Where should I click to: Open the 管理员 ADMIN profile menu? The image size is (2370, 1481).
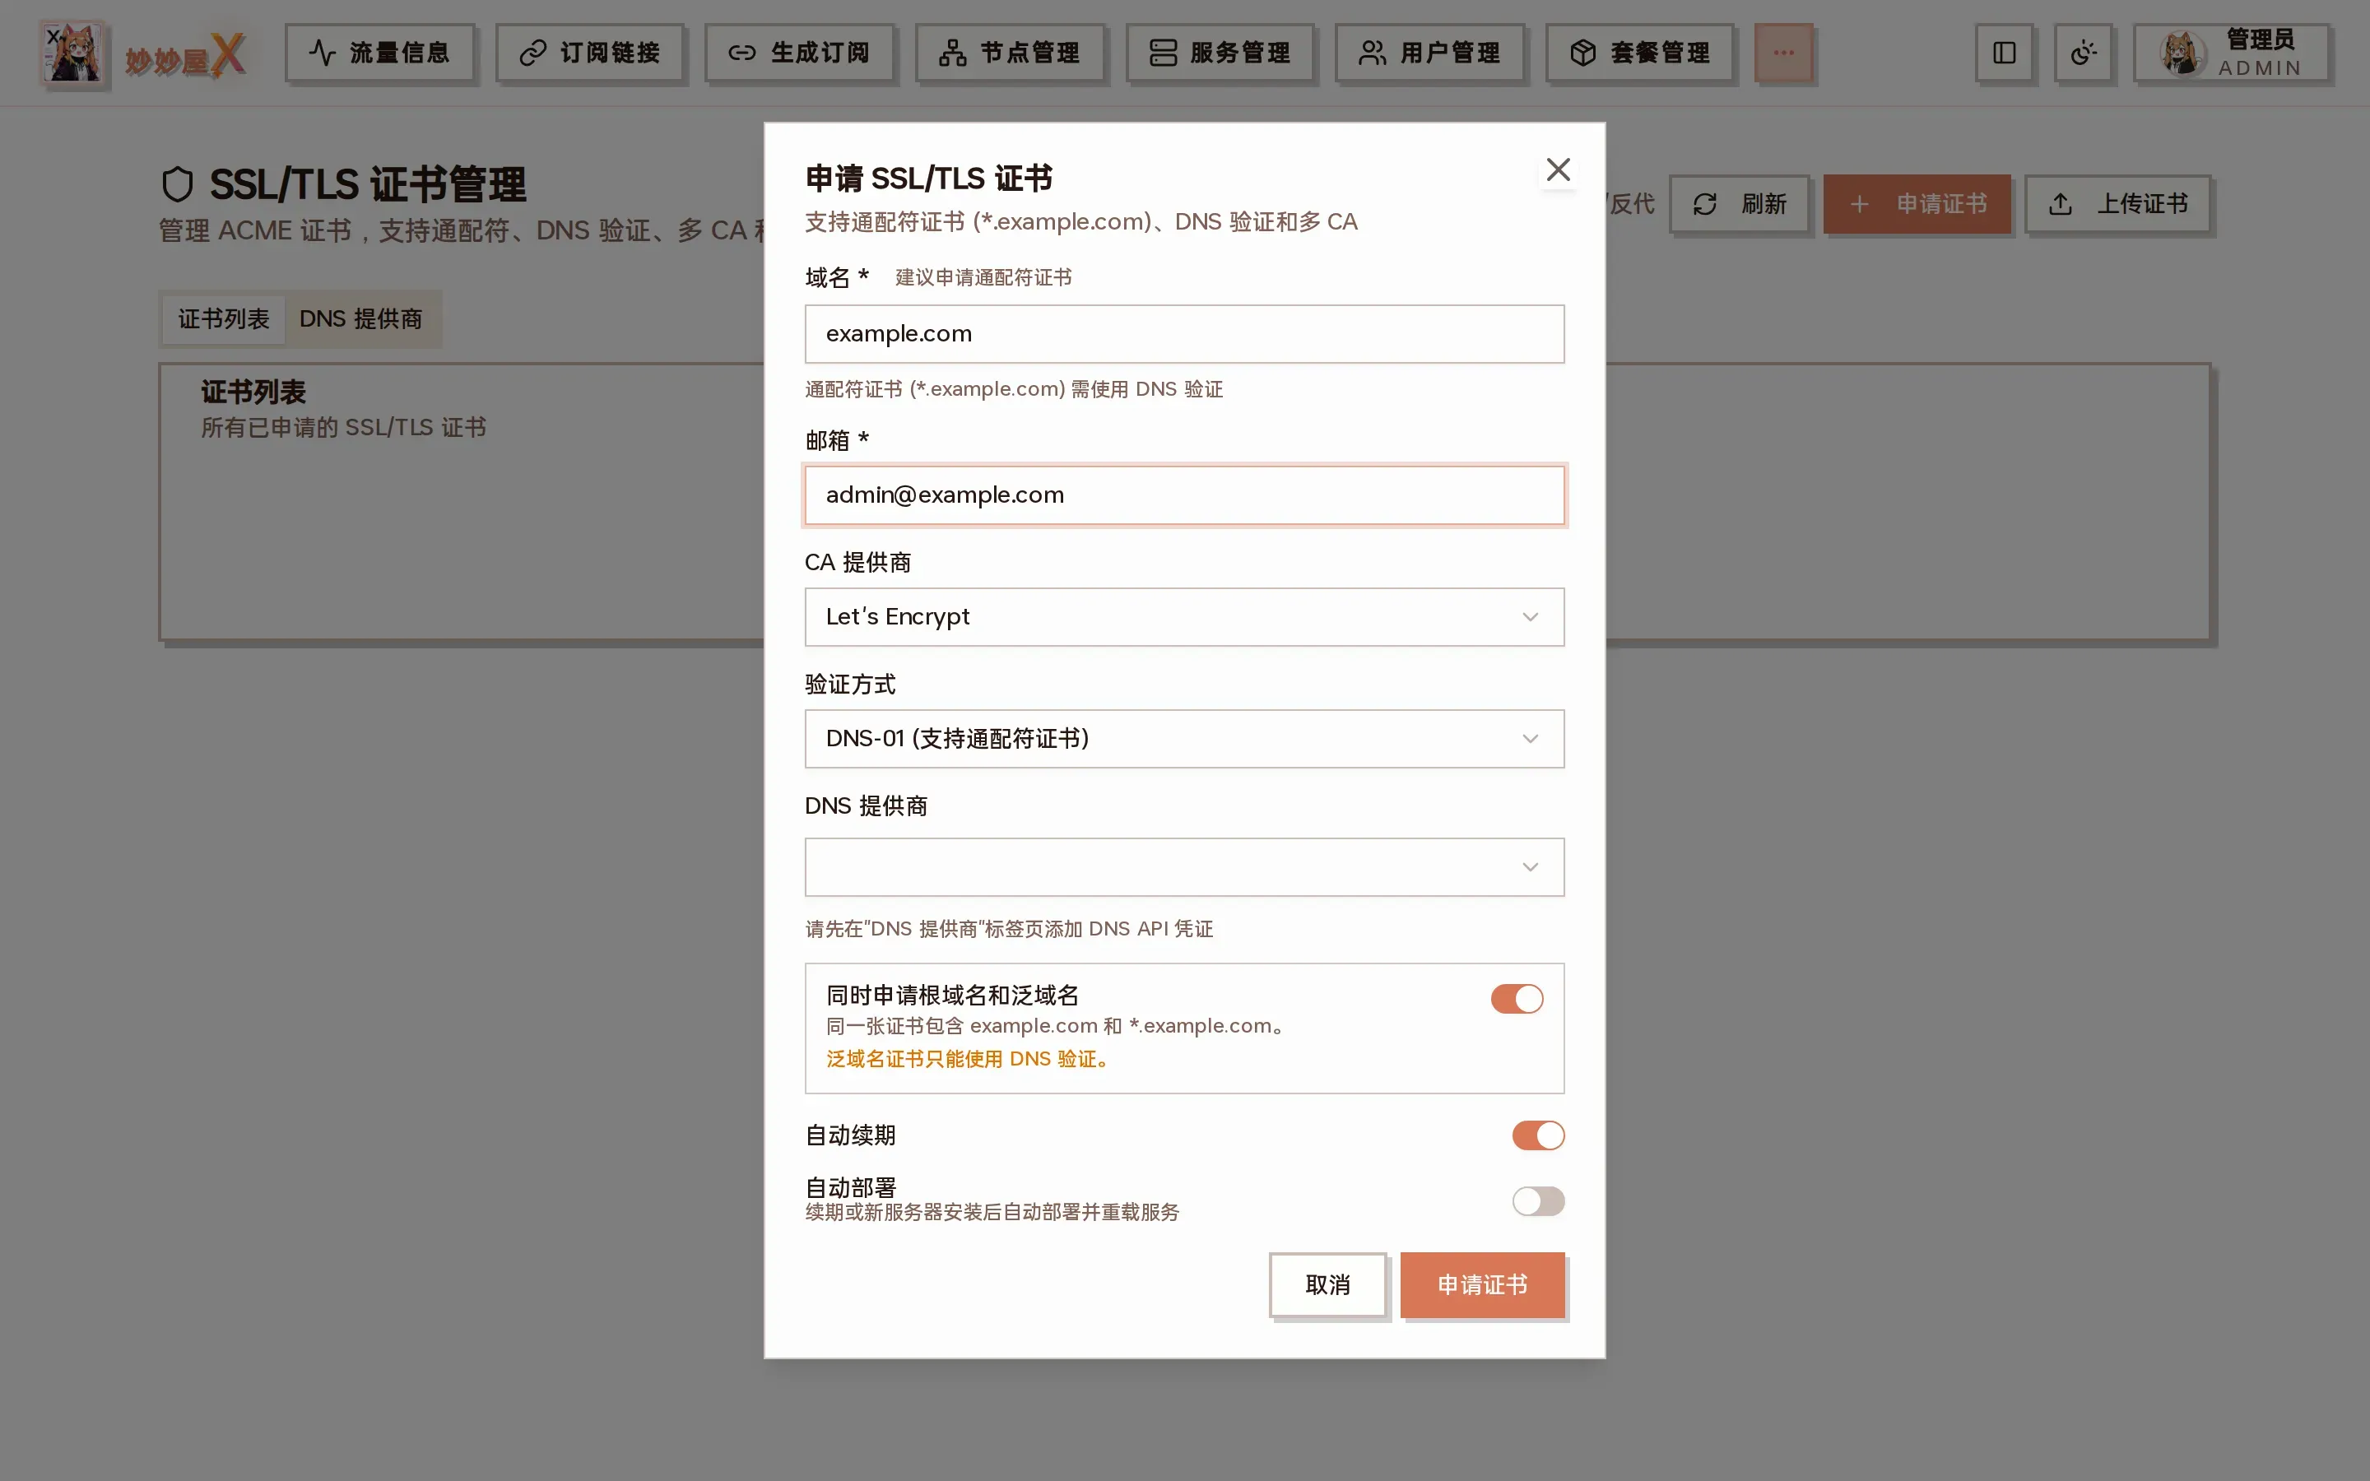[x=2231, y=53]
